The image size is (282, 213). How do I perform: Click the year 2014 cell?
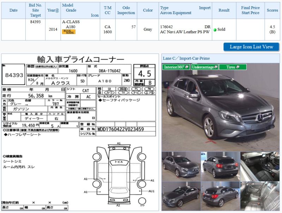pos(53,30)
